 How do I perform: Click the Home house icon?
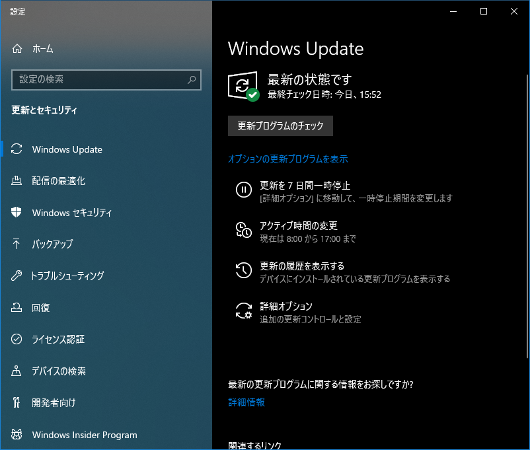tap(17, 49)
